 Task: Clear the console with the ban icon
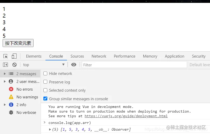[x=14, y=65]
